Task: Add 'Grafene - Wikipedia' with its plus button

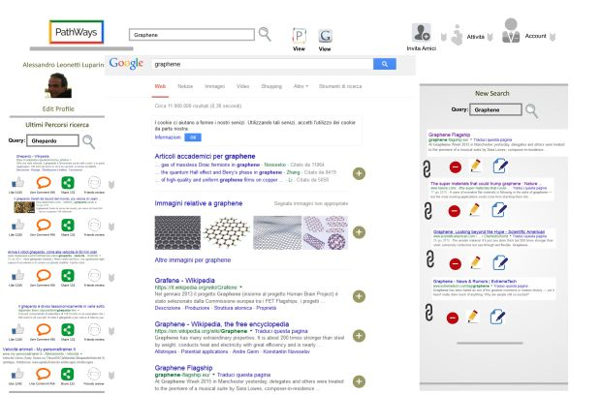Action: pyautogui.click(x=359, y=296)
